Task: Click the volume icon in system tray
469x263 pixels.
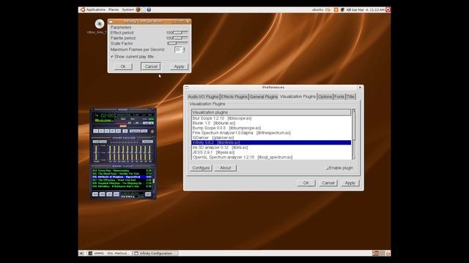Action: 349,9
